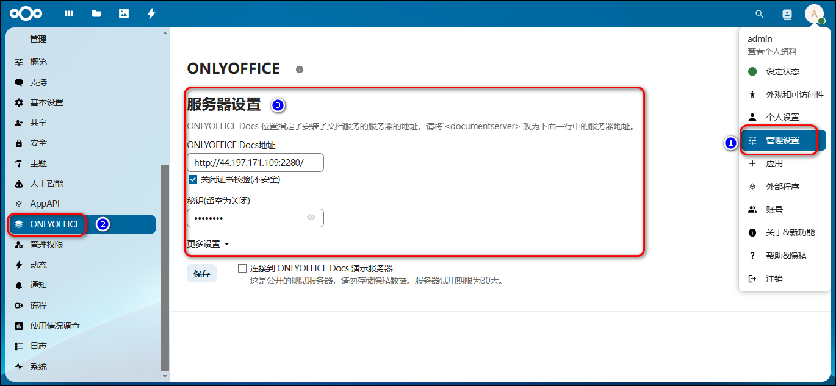836x386 pixels.
Task: Choose 管理设置 in the user menu
Action: 784,140
